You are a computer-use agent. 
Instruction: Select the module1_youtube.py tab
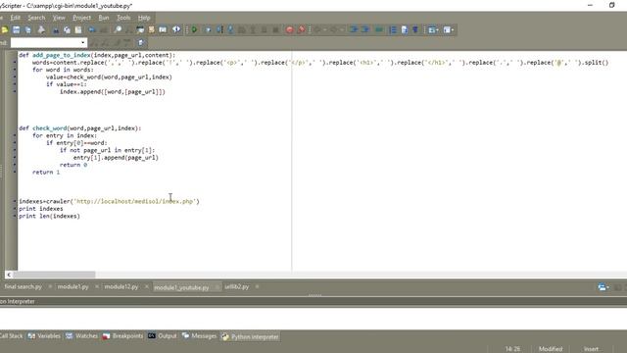(x=181, y=287)
